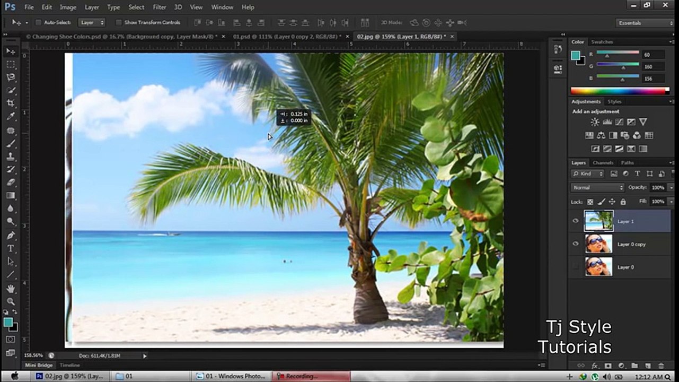The height and width of the screenshot is (382, 679).
Task: Open the 01 folder taskbar button
Action: (x=151, y=376)
